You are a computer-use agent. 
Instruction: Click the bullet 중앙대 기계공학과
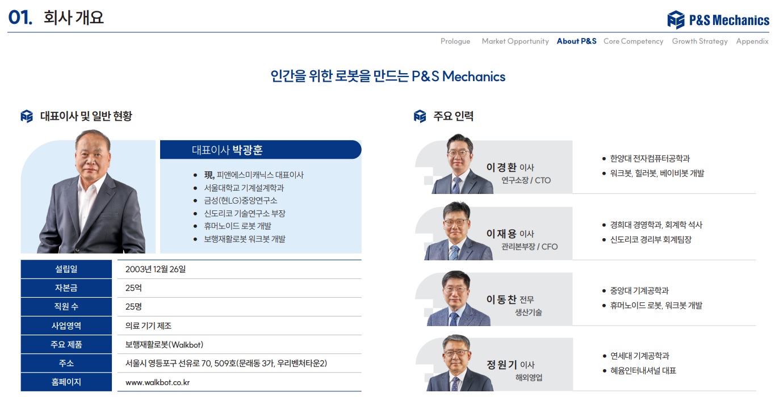[x=639, y=291]
